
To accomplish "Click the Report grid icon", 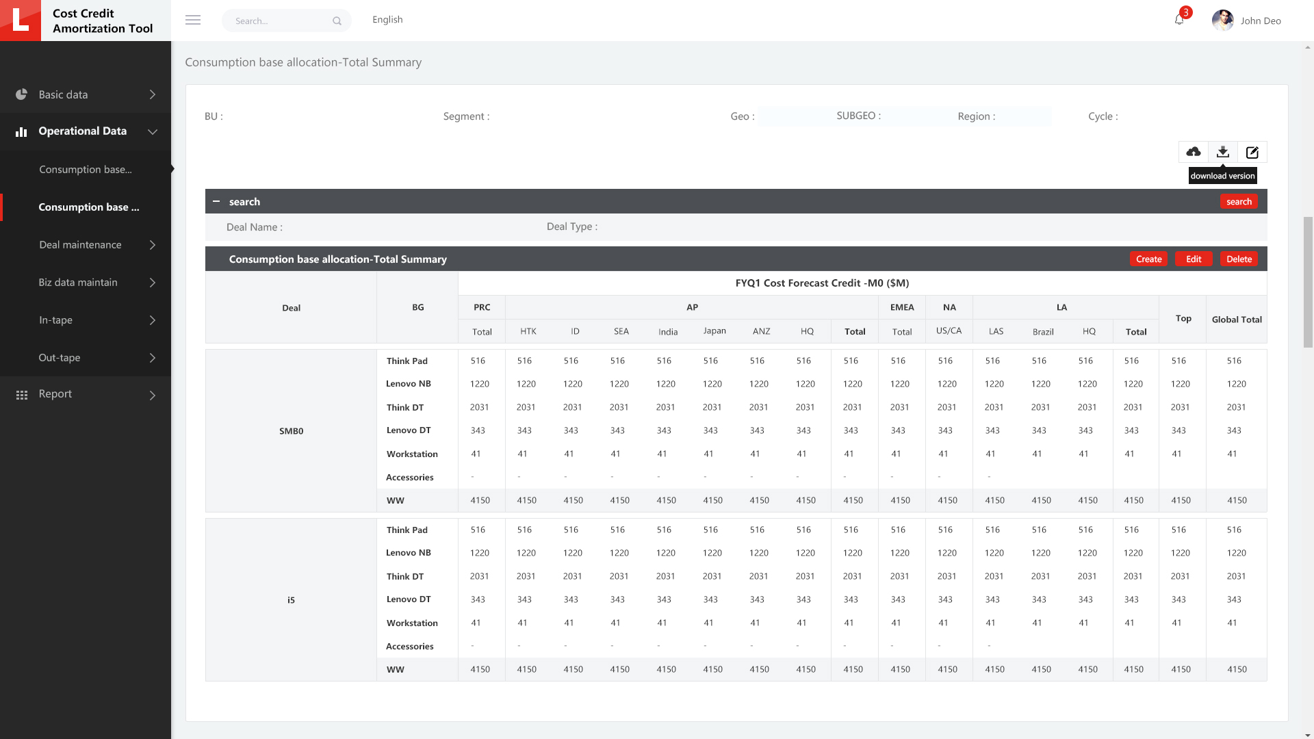I will point(21,395).
